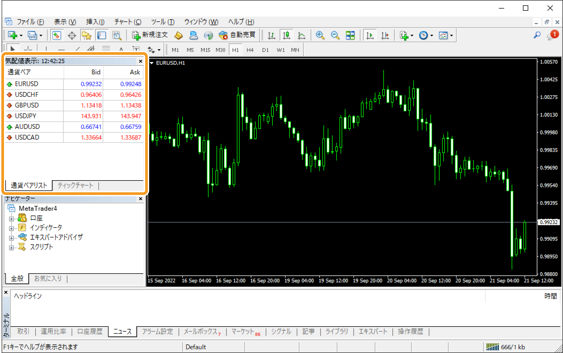
Task: Open the Strategy Tester icon
Action: pyautogui.click(x=117, y=35)
